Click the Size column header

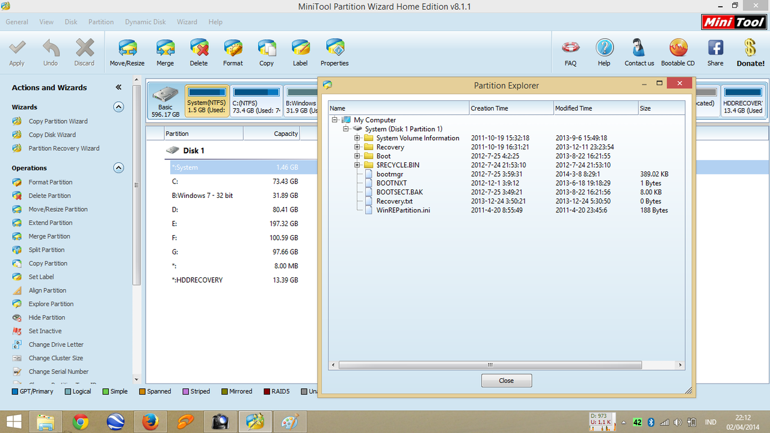pos(661,108)
